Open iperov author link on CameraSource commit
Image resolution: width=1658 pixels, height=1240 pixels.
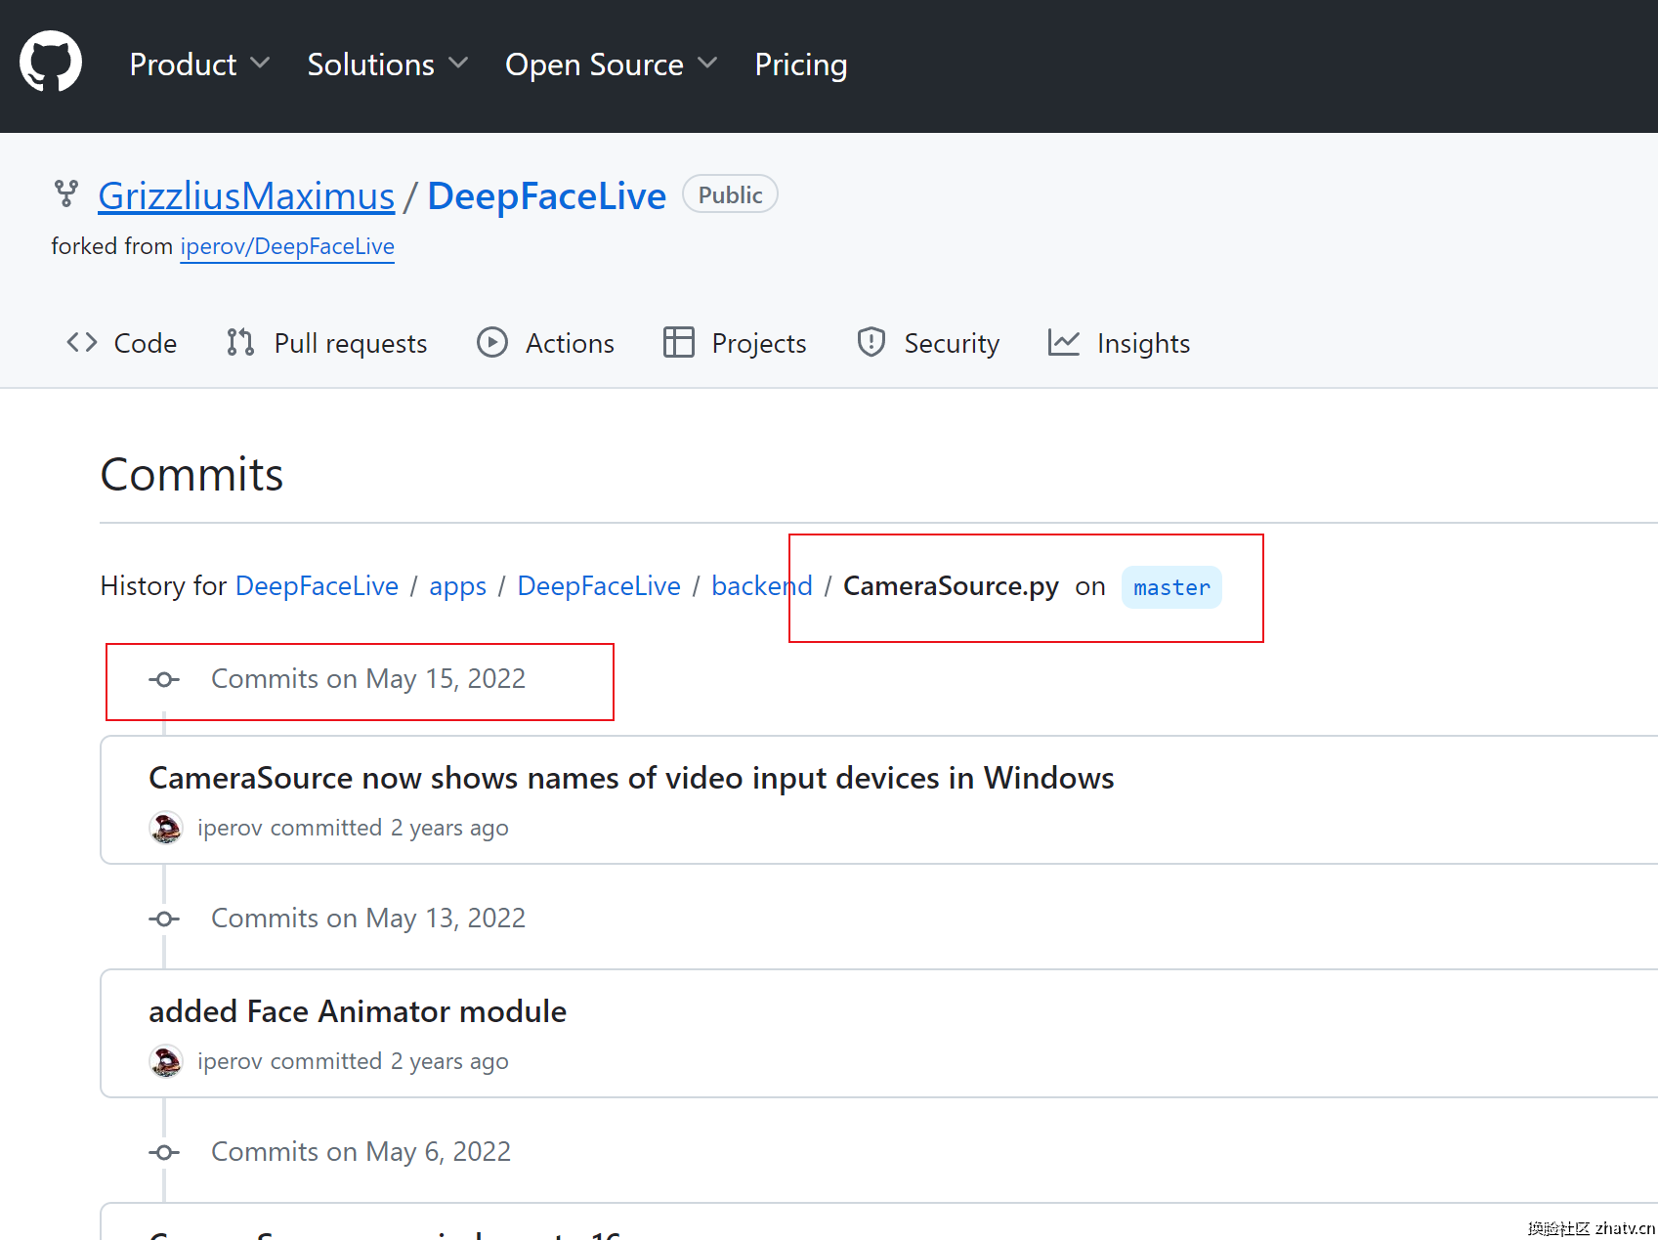pos(230,828)
